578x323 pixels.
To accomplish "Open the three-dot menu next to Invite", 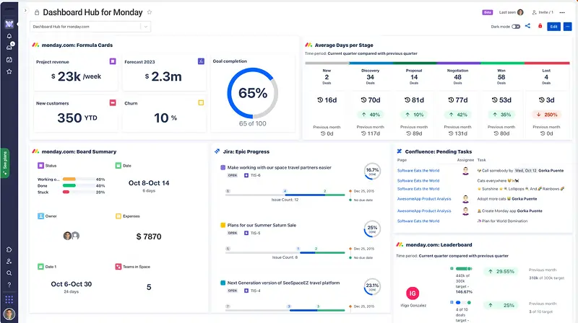I will tap(562, 12).
